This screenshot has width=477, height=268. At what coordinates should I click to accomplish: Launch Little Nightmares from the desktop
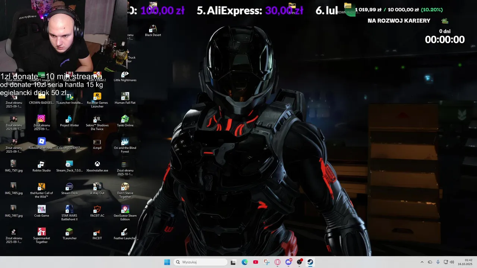tap(125, 77)
